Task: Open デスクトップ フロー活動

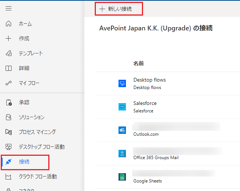Action: point(42,147)
